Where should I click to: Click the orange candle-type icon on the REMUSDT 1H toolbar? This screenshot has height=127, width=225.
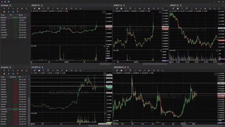140,8
